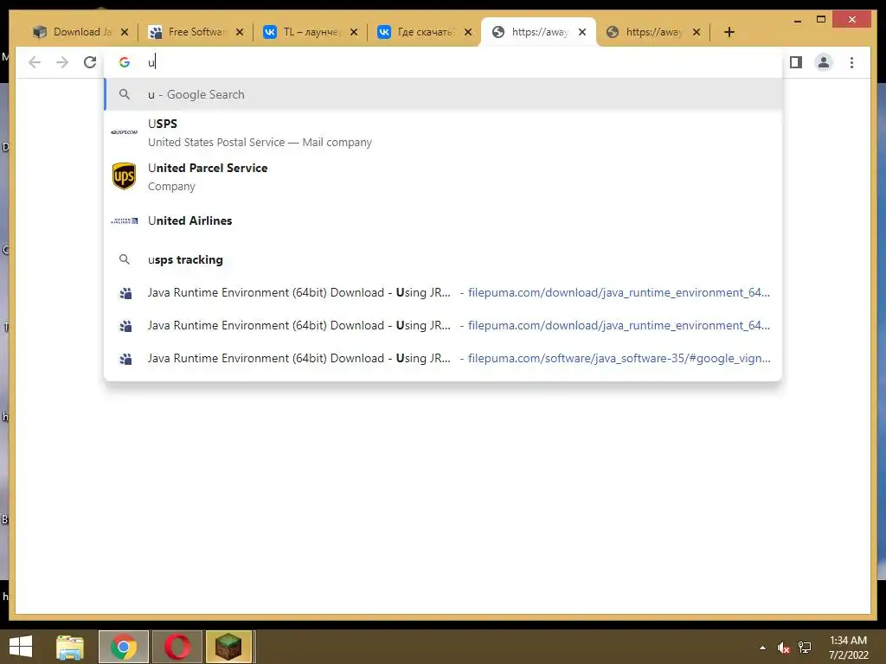Image resolution: width=886 pixels, height=664 pixels.
Task: Reload the current page
Action: point(90,62)
